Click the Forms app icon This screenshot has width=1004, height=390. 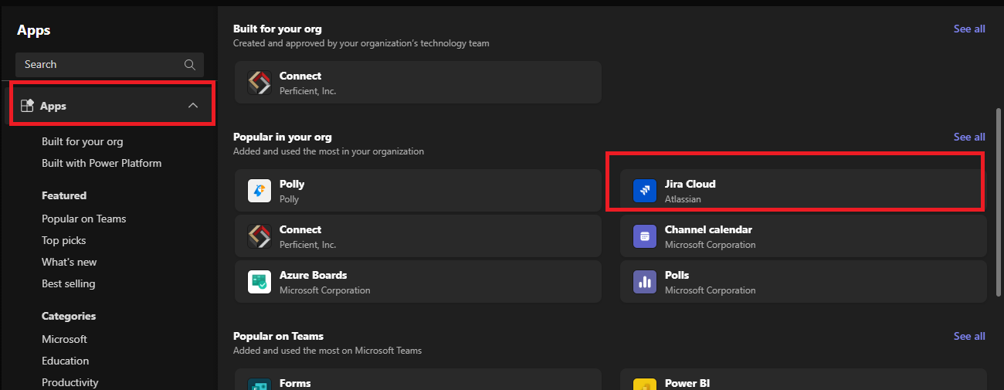tap(259, 384)
